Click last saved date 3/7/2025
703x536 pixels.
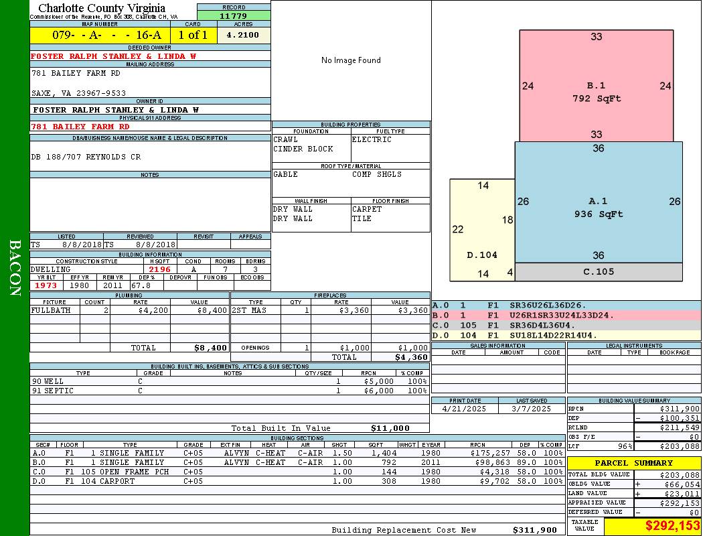point(532,409)
